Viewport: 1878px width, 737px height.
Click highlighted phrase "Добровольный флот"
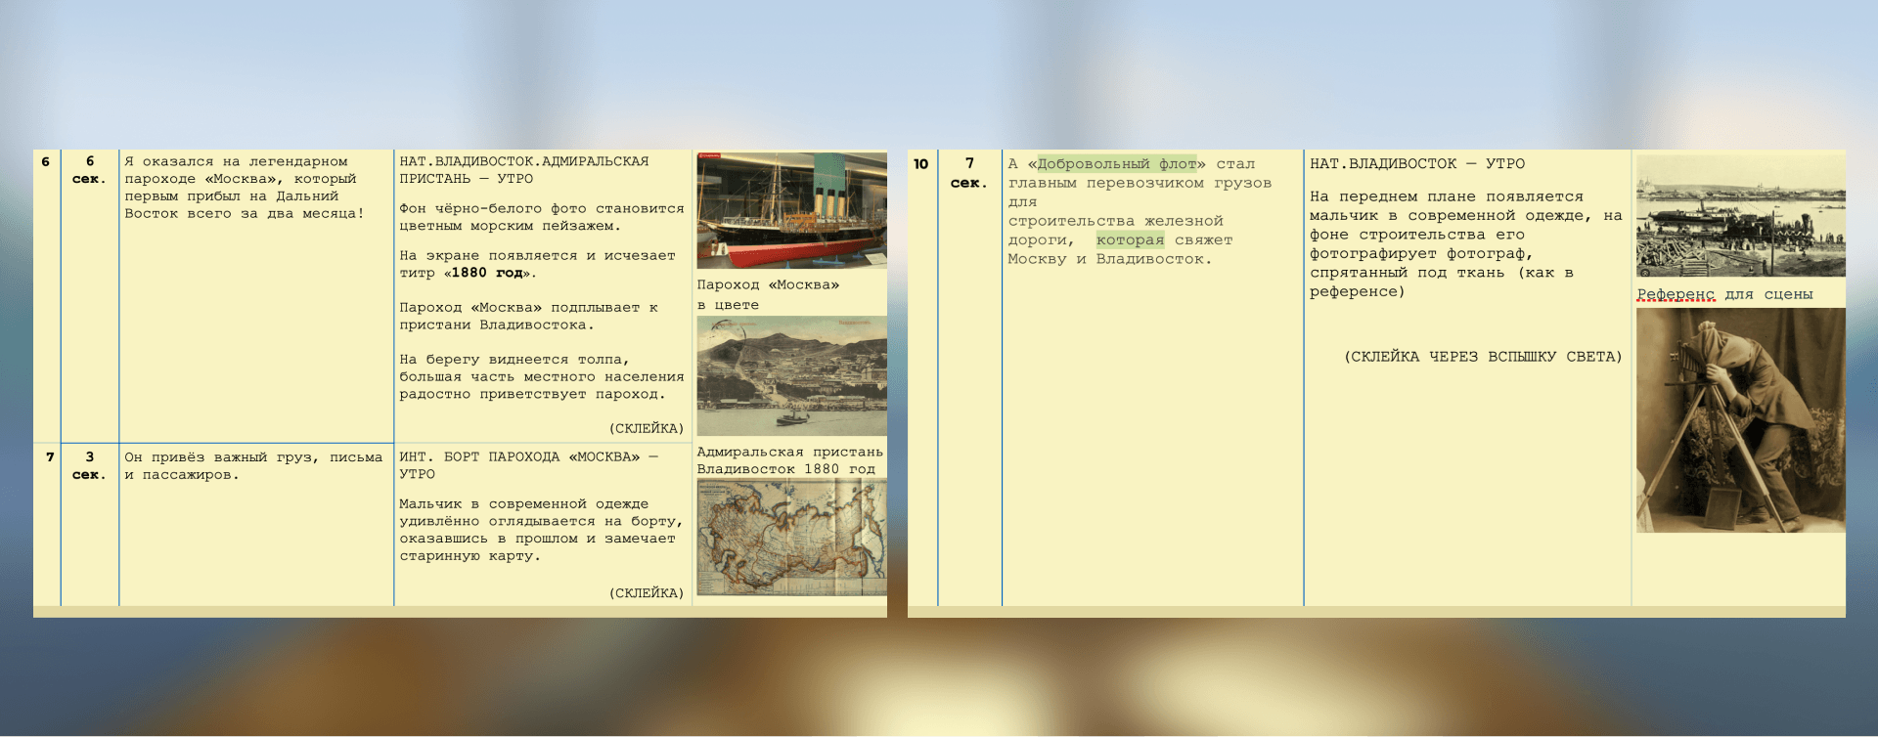tap(1117, 164)
